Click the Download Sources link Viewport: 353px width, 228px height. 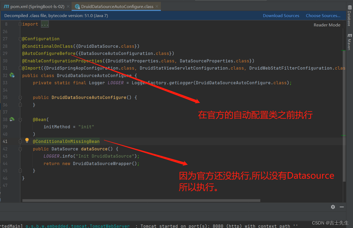tap(281, 16)
